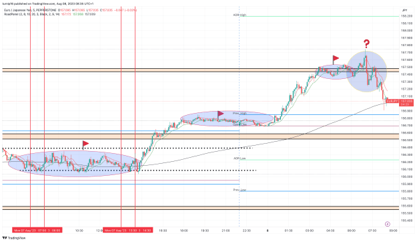Click the red flag on the Prev. High ellipse
417x242 pixels.
tap(220, 115)
